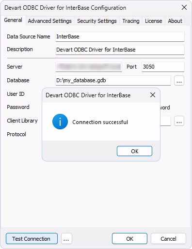
Task: Click the Database path field
Action: pos(113,80)
